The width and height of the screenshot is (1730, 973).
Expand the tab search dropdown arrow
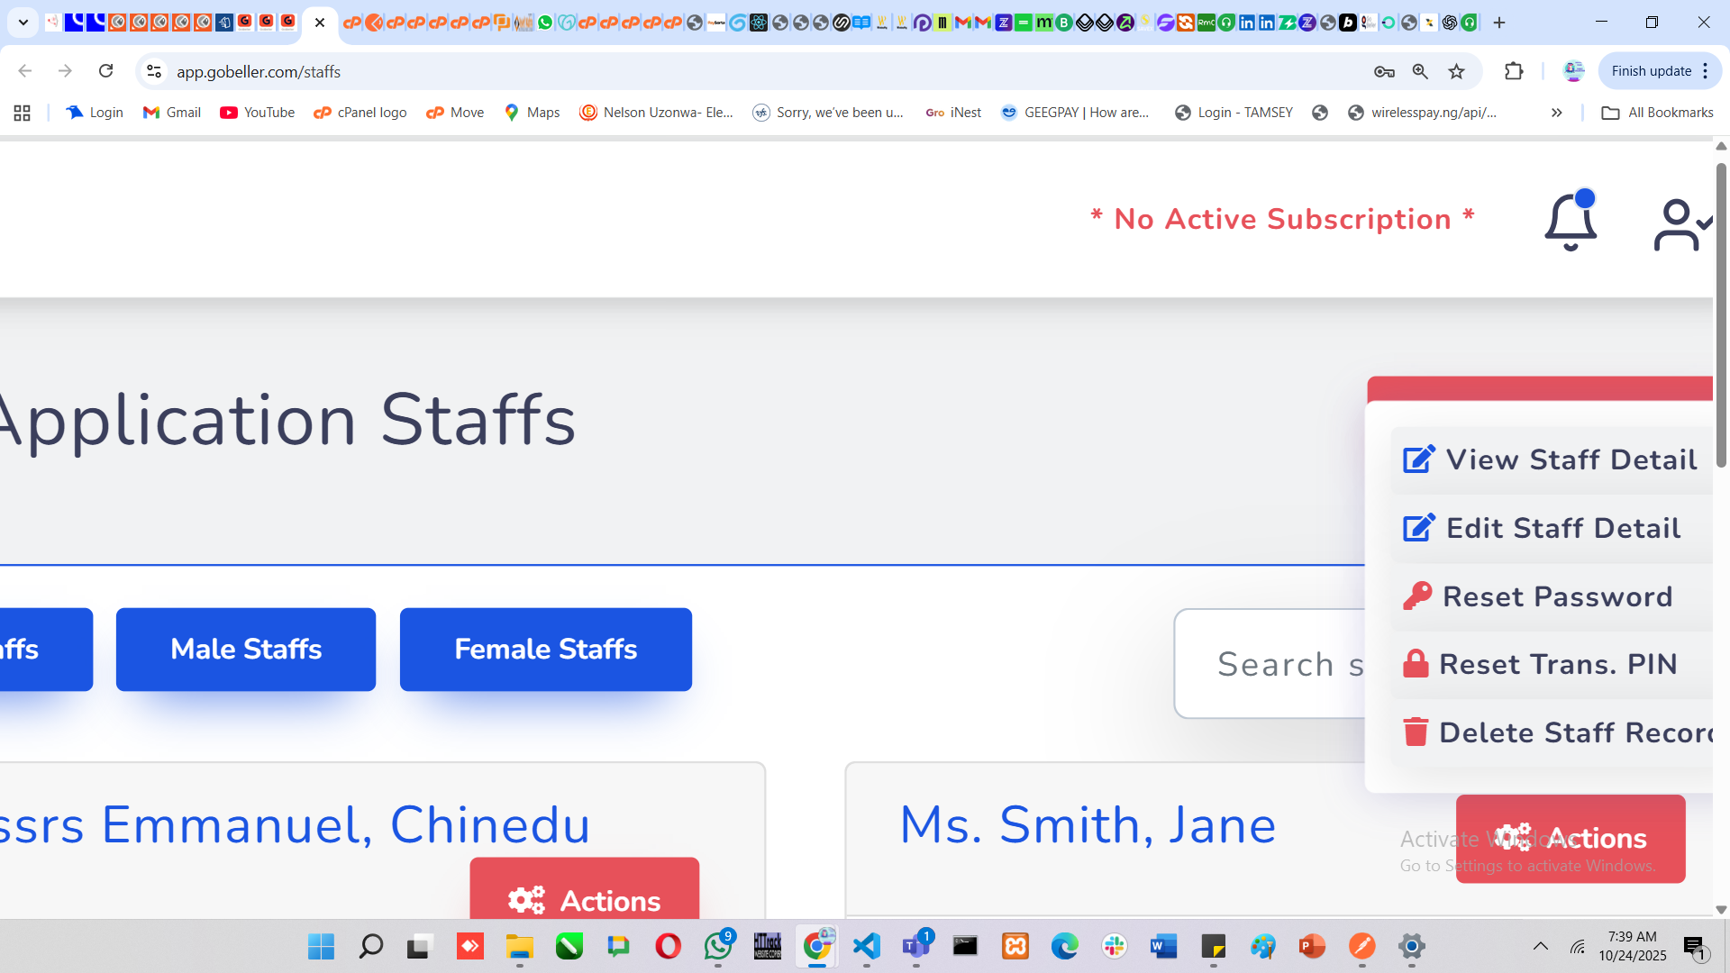click(23, 23)
